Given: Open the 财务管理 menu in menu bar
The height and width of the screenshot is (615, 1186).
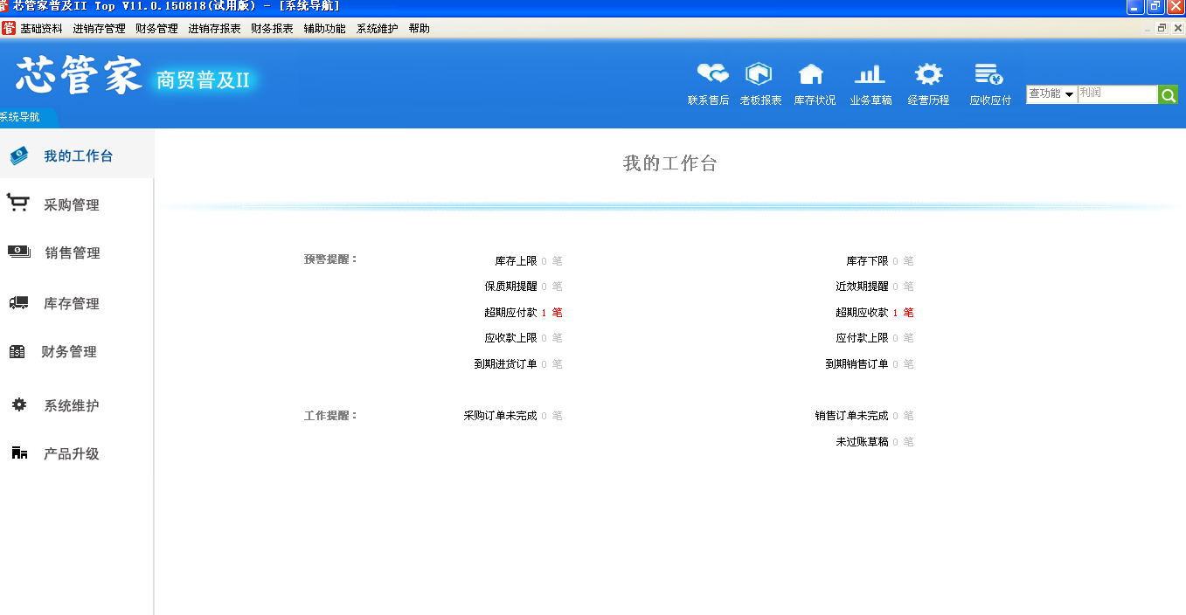Looking at the screenshot, I should point(156,29).
